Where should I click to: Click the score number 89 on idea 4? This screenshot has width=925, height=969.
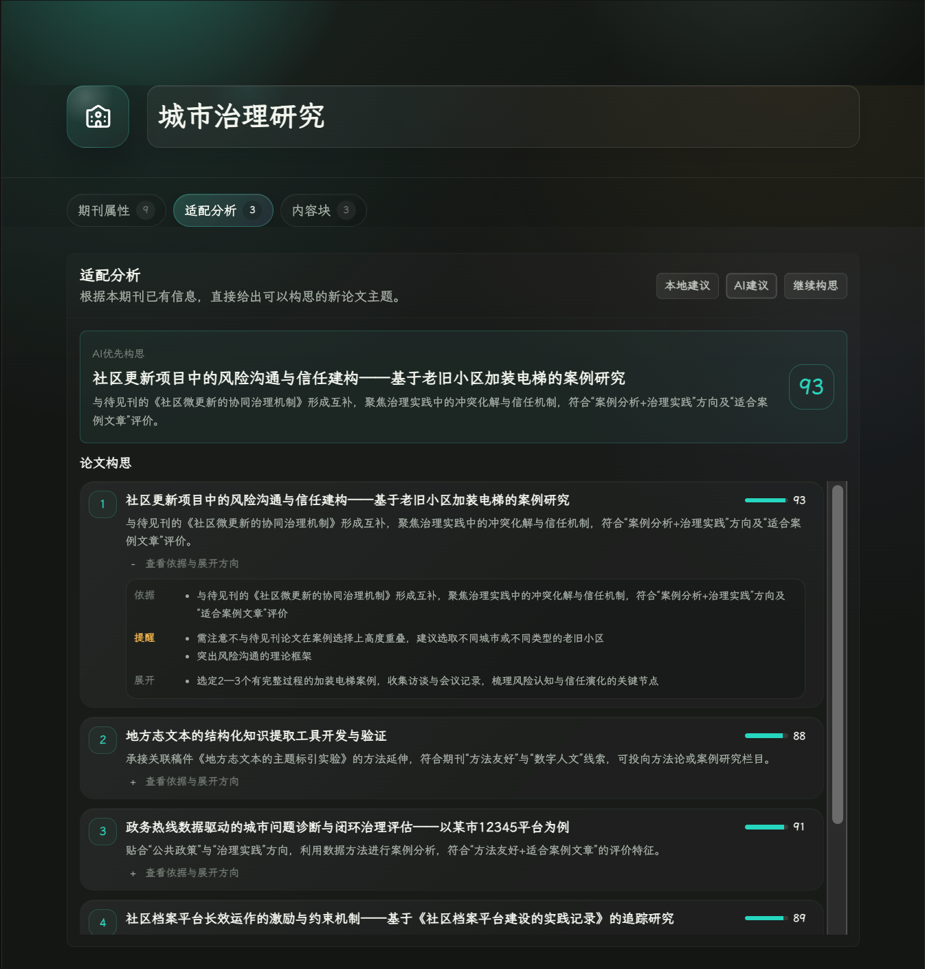click(799, 918)
